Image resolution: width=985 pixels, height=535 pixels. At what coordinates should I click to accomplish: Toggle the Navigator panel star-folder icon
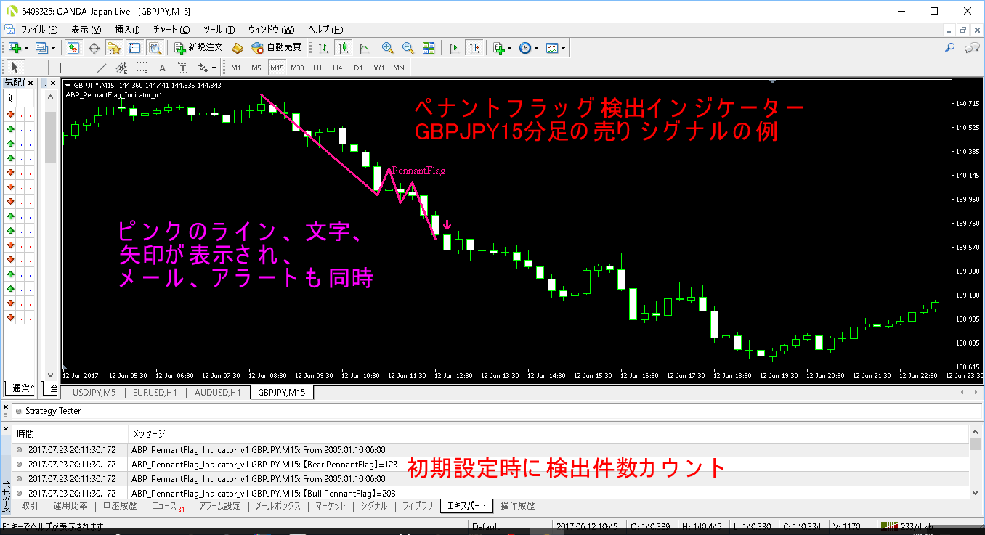114,48
